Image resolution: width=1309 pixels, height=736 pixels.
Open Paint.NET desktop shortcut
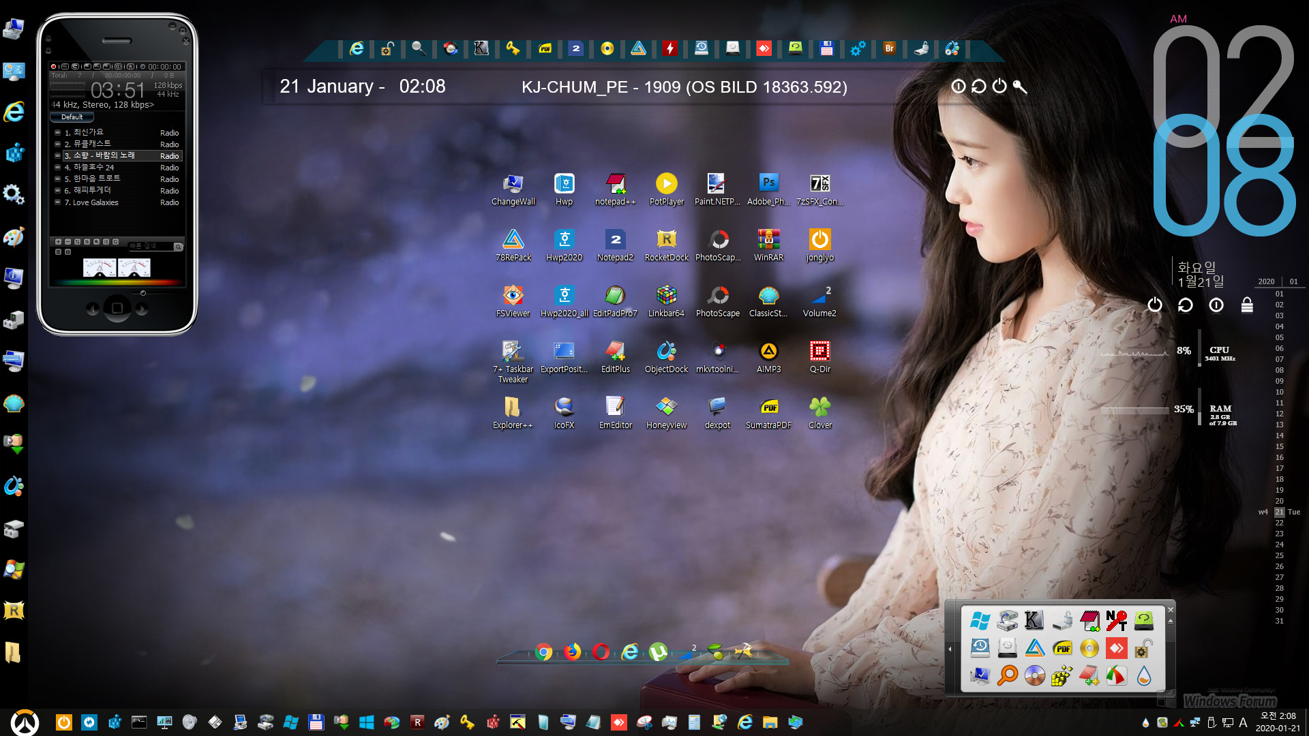pos(717,189)
